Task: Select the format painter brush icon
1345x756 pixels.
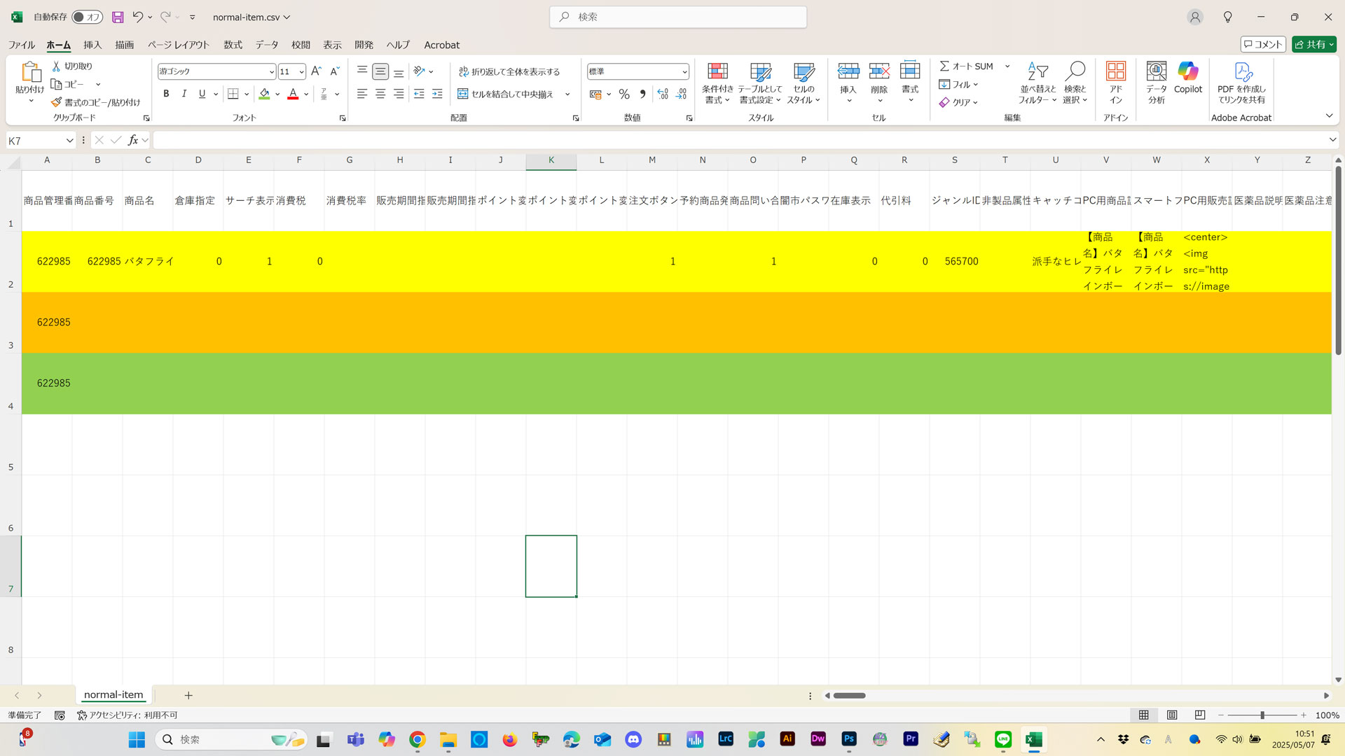Action: pyautogui.click(x=57, y=102)
